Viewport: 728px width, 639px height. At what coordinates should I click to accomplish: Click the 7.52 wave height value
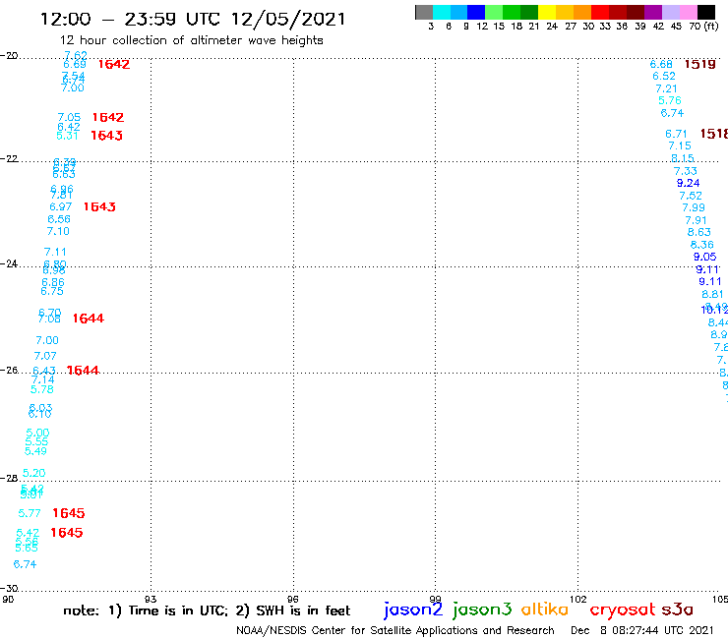coord(691,196)
